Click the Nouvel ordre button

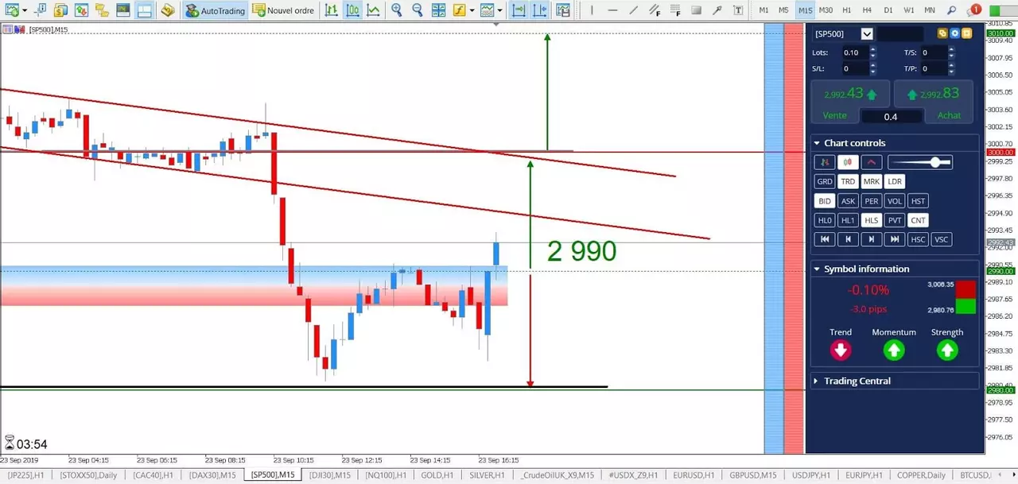284,10
